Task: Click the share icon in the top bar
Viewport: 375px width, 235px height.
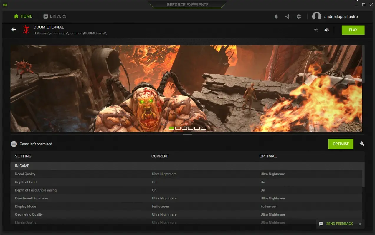Action: (x=287, y=16)
